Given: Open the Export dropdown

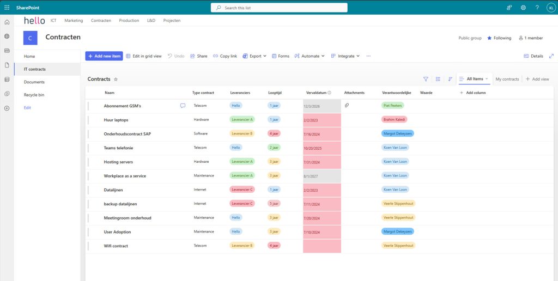Looking at the screenshot, I should pyautogui.click(x=254, y=56).
